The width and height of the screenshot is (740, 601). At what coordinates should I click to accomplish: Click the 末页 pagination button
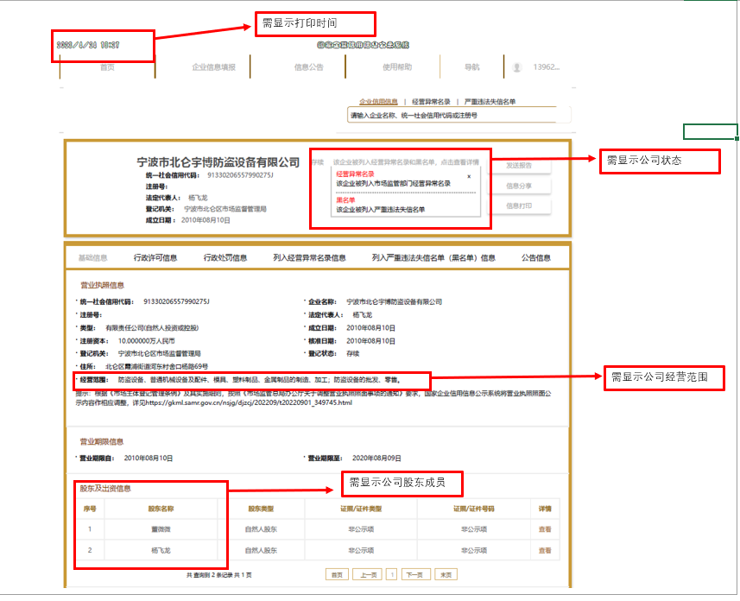pos(446,574)
